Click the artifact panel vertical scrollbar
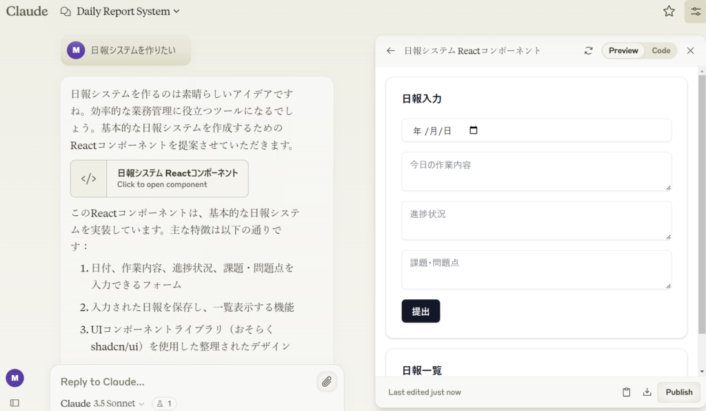 click(702, 207)
